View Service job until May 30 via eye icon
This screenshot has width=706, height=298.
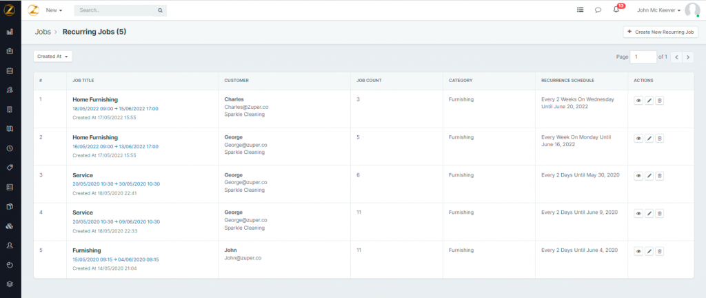pyautogui.click(x=638, y=176)
